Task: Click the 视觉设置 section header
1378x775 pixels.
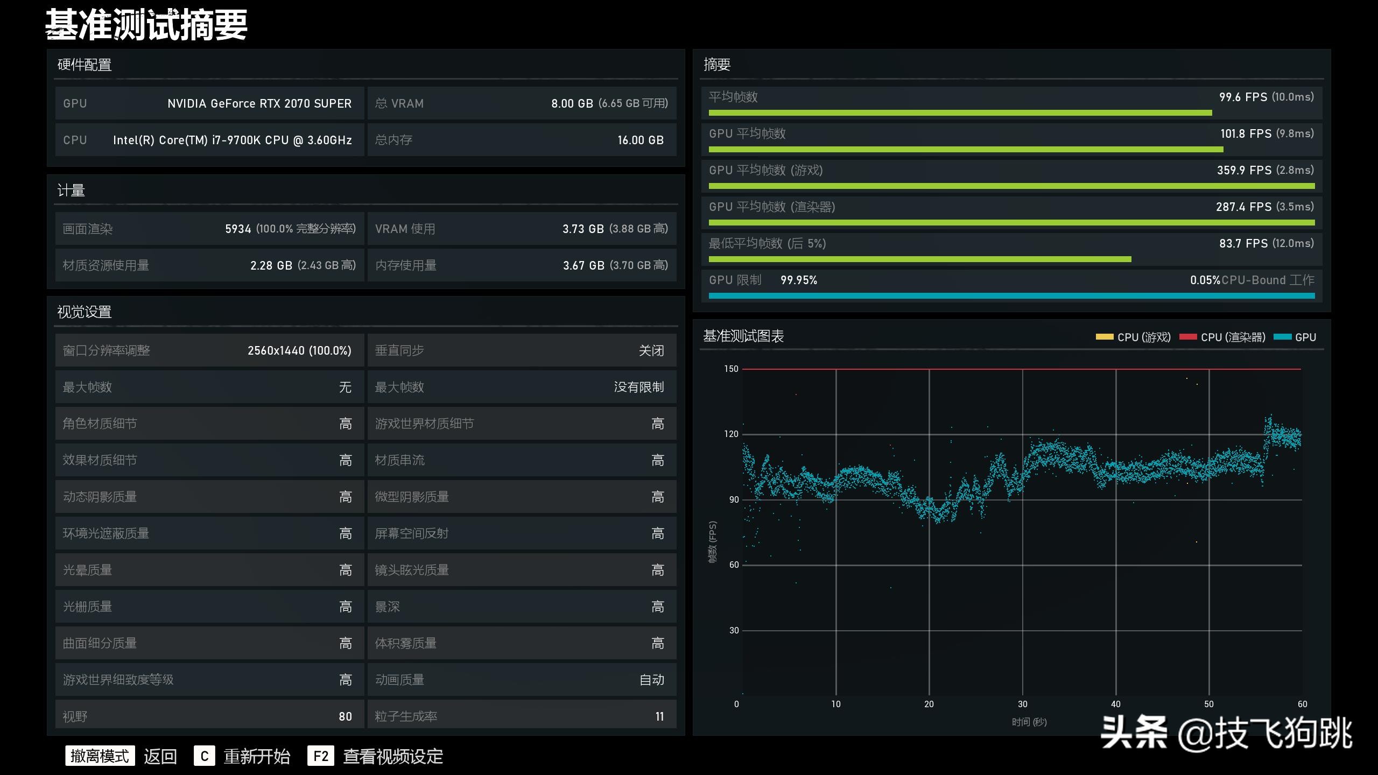Action: pos(85,312)
